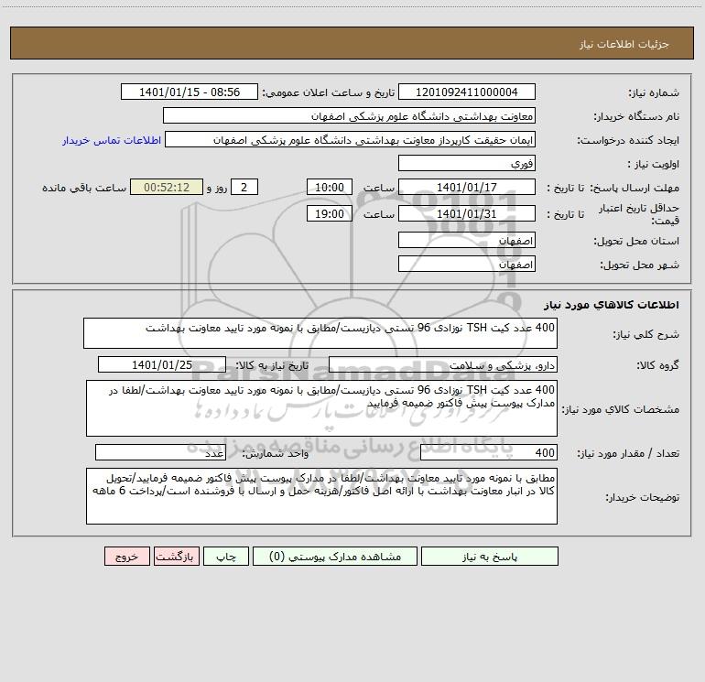Click need date field 1401/01/25

pos(162,365)
